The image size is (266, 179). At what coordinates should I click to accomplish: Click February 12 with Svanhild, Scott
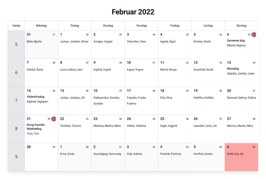(x=208, y=73)
